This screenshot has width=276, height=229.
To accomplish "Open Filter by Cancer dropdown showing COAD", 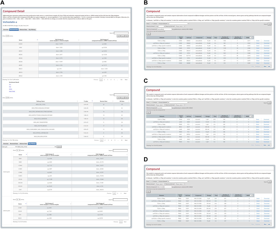I will pos(160,26).
